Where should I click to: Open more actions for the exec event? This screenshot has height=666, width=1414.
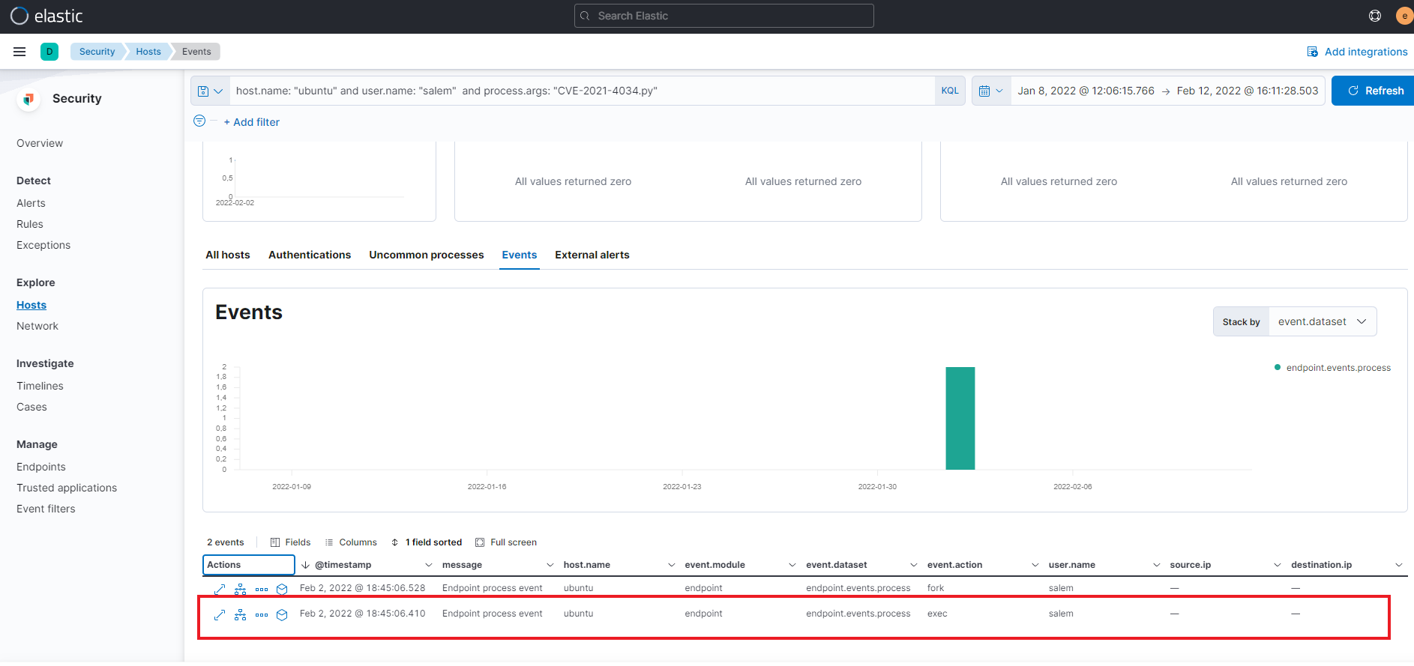(261, 614)
